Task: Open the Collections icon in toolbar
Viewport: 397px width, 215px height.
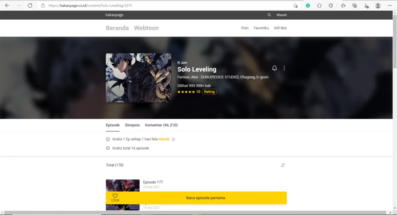Action: (x=355, y=5)
